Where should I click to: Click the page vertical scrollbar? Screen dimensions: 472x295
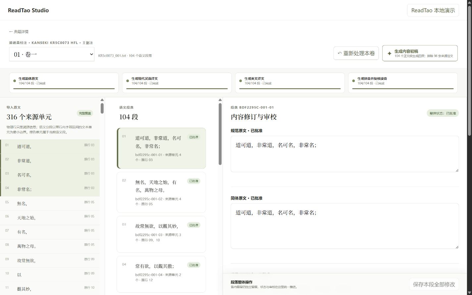coord(469,71)
